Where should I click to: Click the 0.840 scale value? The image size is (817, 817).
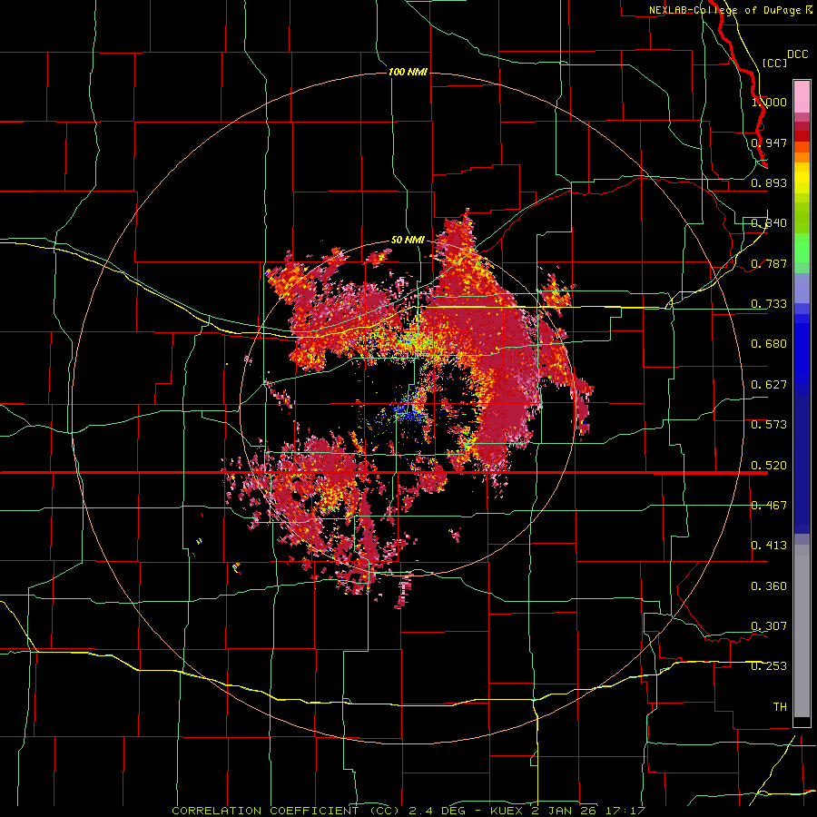(769, 223)
